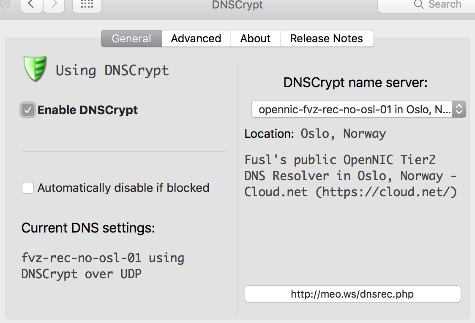475x323 pixels.
Task: Click the 'DNSCrypt name server:' heading
Action: coord(355,82)
